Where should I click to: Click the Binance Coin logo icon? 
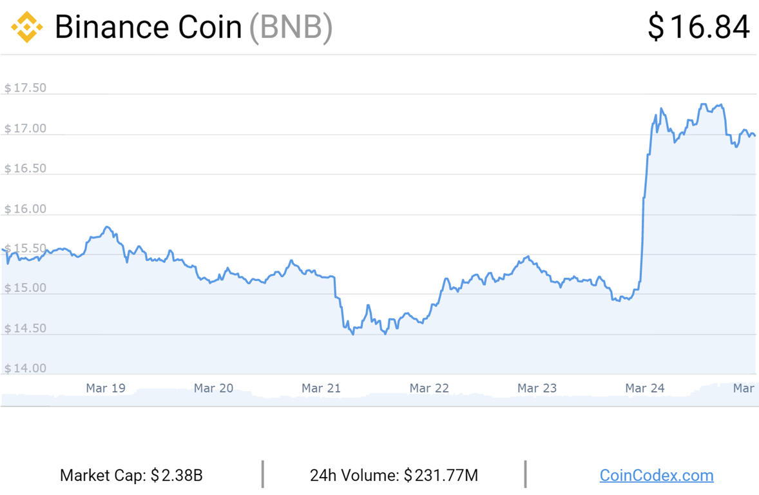tap(26, 27)
